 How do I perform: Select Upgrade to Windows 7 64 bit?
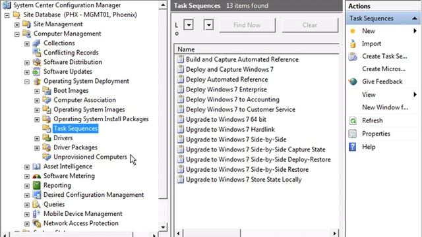pos(226,119)
